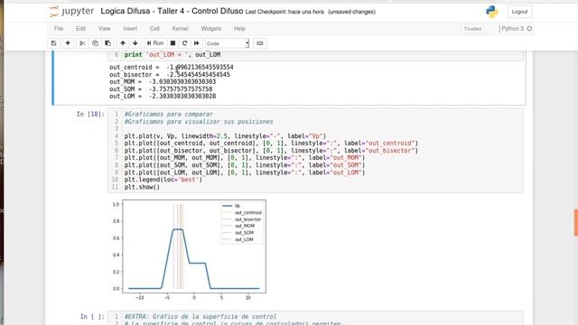This screenshot has height=325, width=578.
Task: Click the Python logo icon
Action: (491, 12)
